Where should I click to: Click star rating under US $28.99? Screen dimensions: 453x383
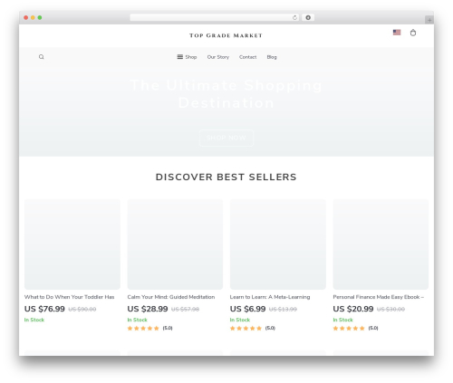pos(143,328)
